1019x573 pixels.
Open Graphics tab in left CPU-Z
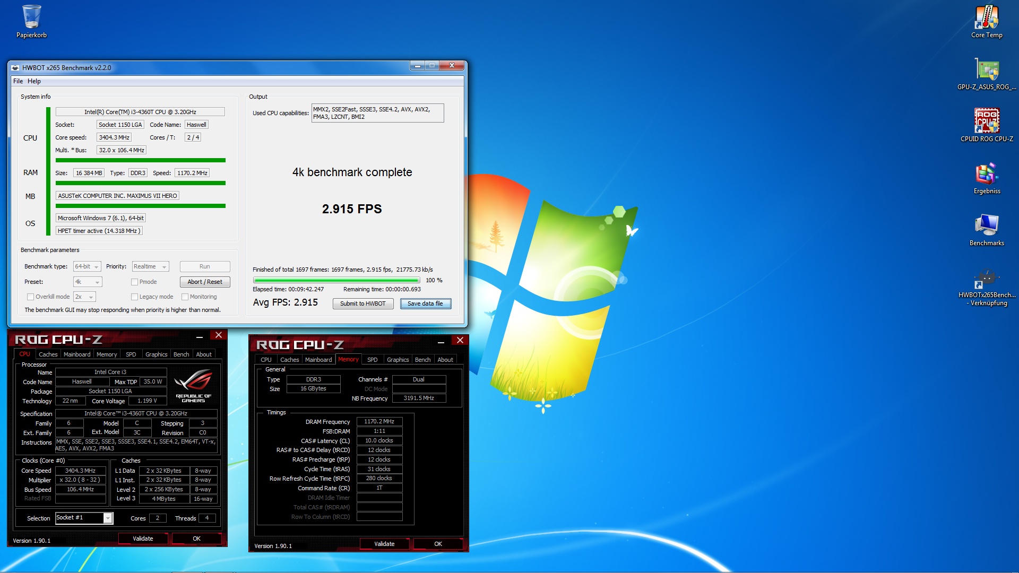(156, 354)
